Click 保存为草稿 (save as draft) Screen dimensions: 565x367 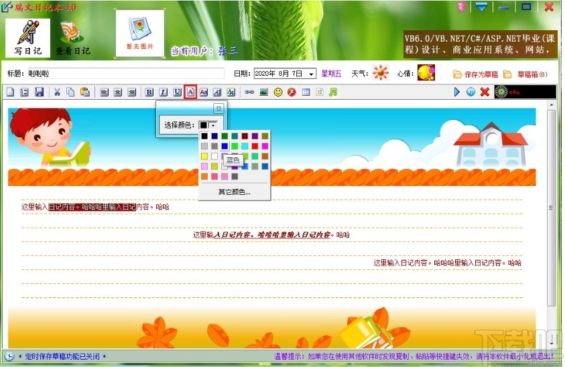pyautogui.click(x=476, y=74)
